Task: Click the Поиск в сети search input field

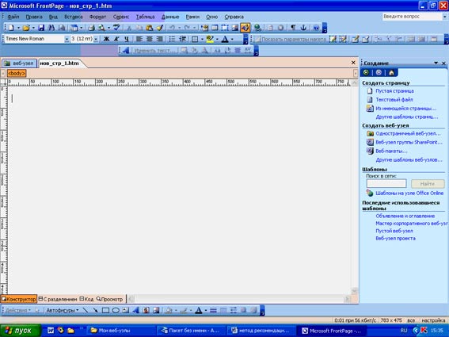Action: 386,183
